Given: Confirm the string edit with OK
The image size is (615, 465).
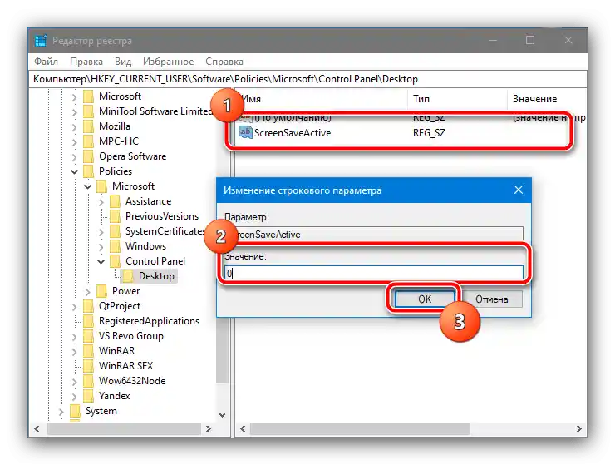Looking at the screenshot, I should point(425,299).
